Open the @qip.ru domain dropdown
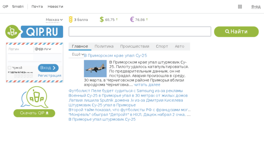Image resolution: width=264 pixels, height=144 pixels. pyautogui.click(x=43, y=49)
